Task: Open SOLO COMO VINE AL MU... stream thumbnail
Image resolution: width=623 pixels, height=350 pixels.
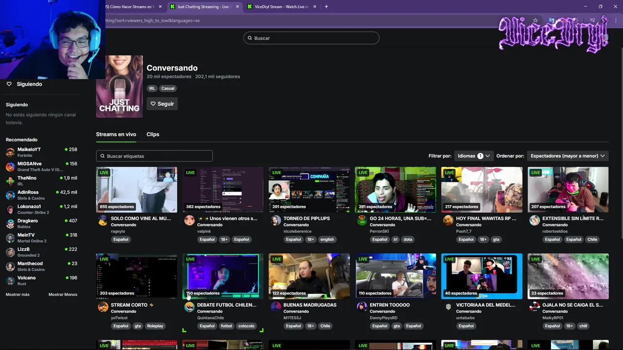Action: click(136, 190)
